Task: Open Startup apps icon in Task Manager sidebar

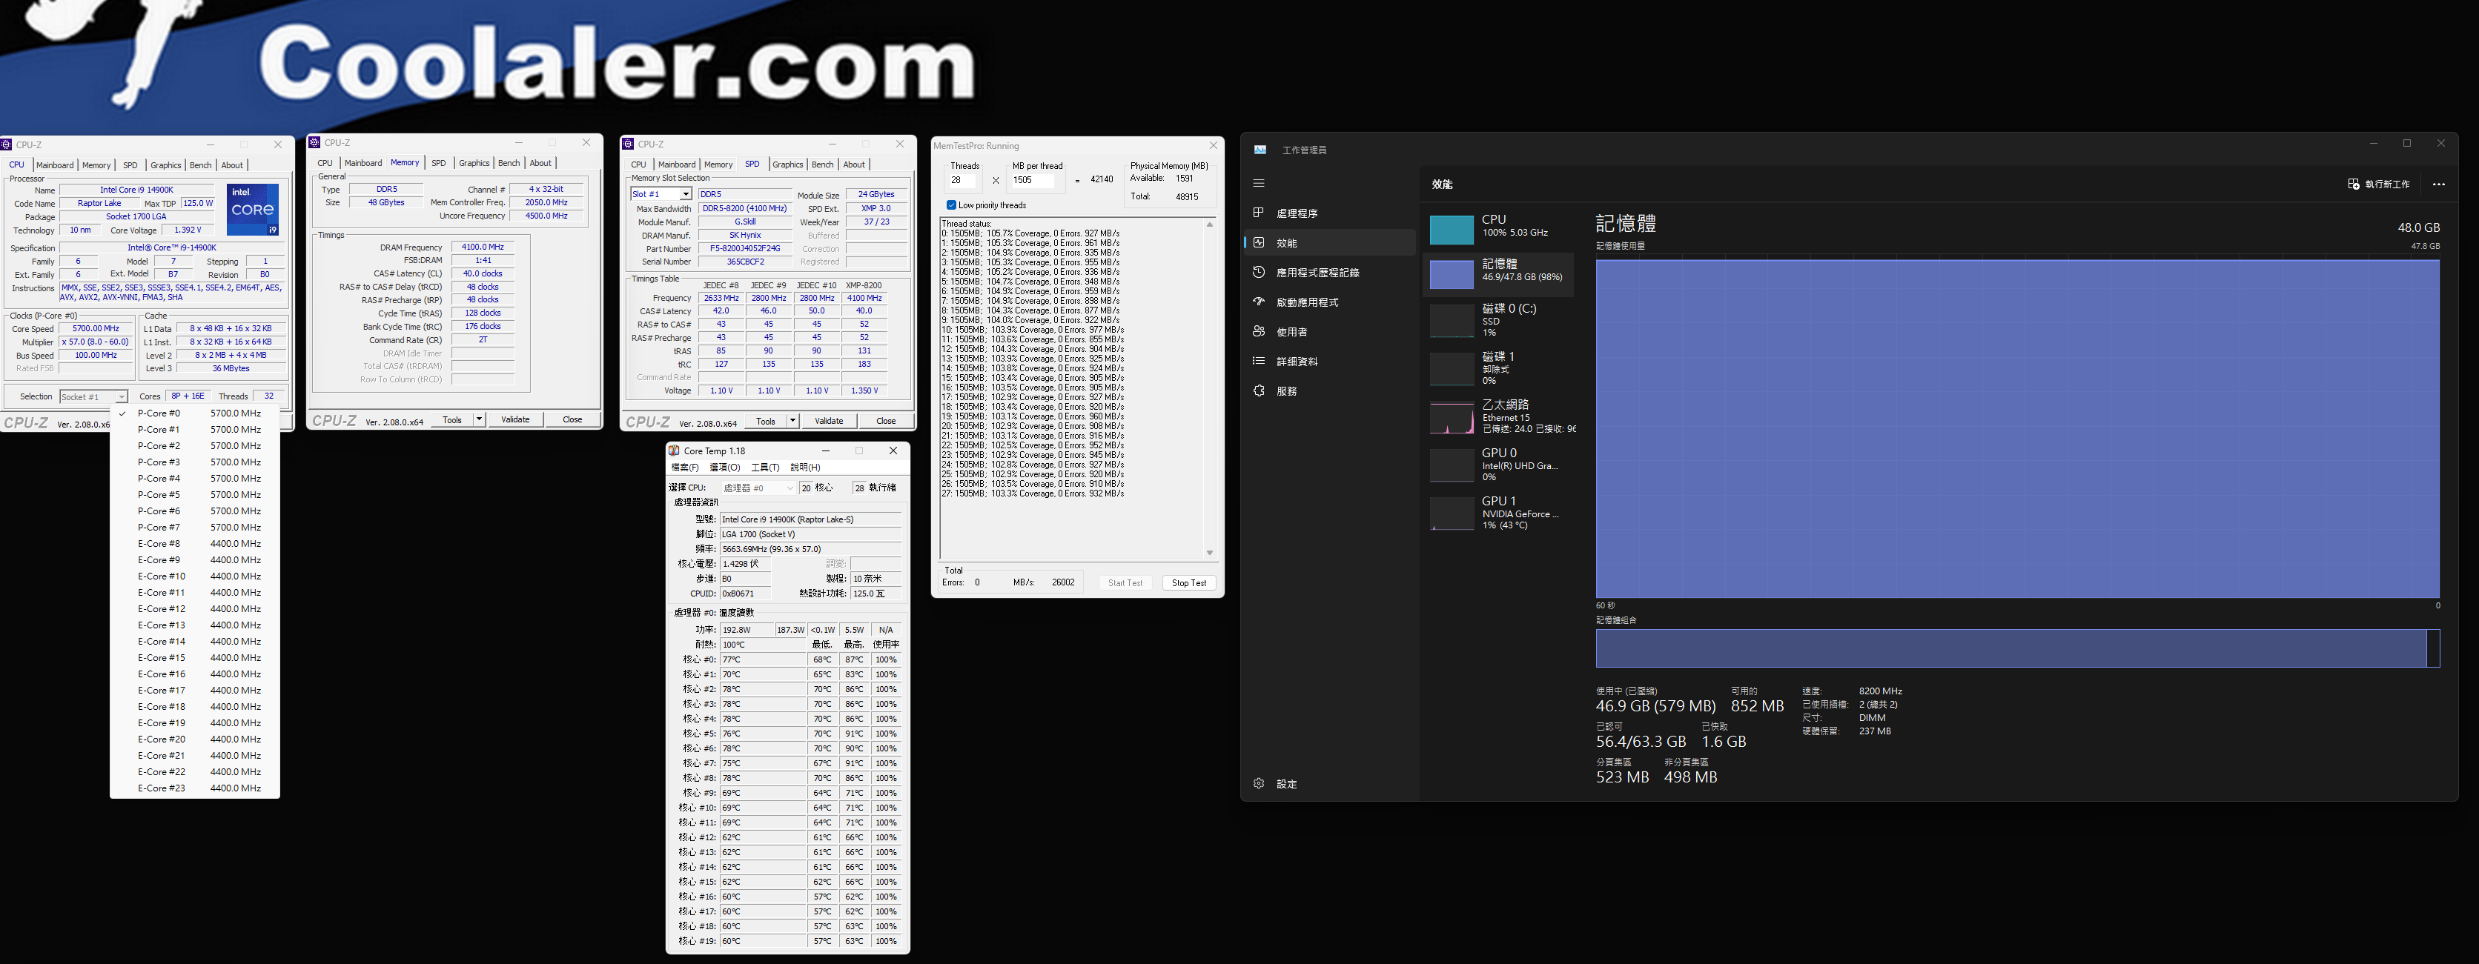Action: pos(1259,301)
